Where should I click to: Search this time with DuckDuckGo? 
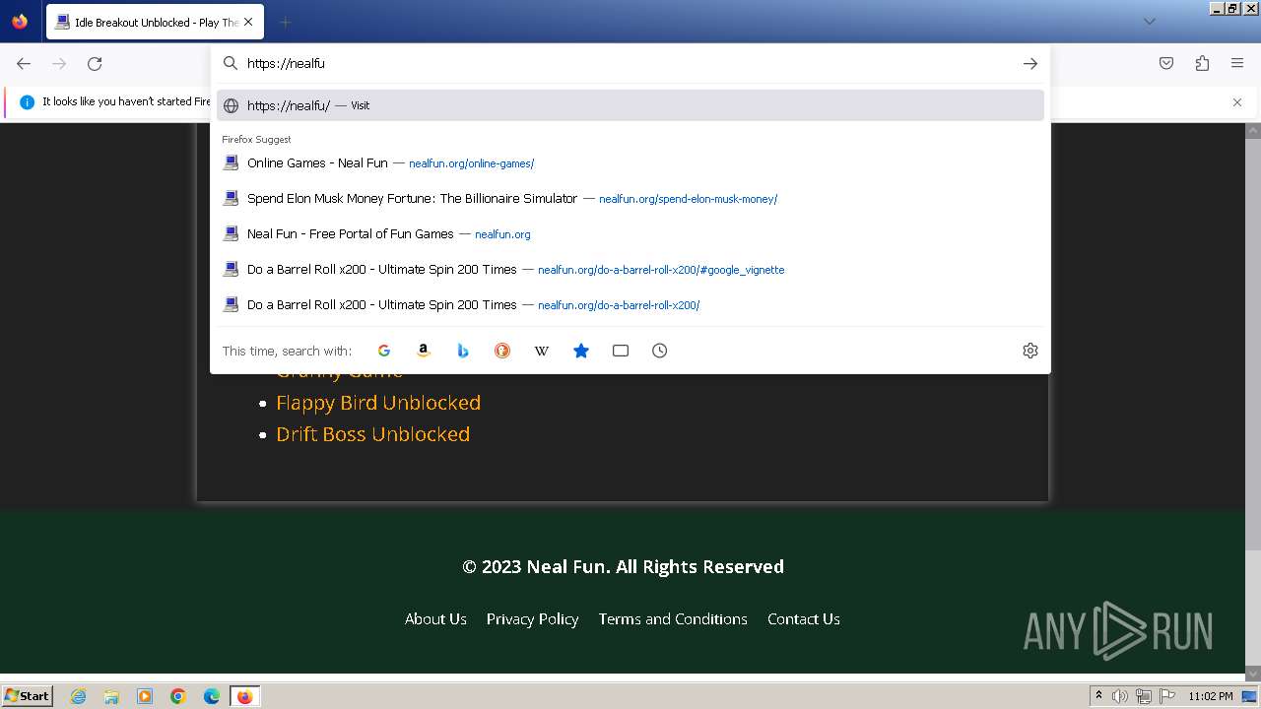tap(502, 351)
